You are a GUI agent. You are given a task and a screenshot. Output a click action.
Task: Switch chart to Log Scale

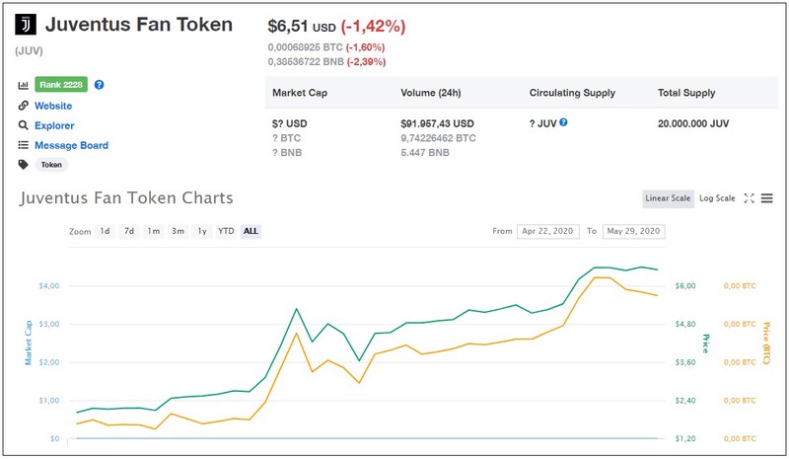[x=717, y=198]
